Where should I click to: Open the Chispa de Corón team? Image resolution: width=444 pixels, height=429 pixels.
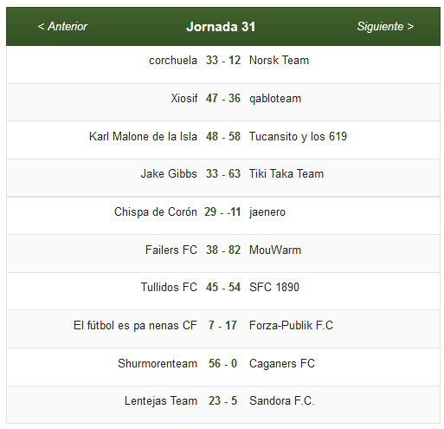pos(156,212)
